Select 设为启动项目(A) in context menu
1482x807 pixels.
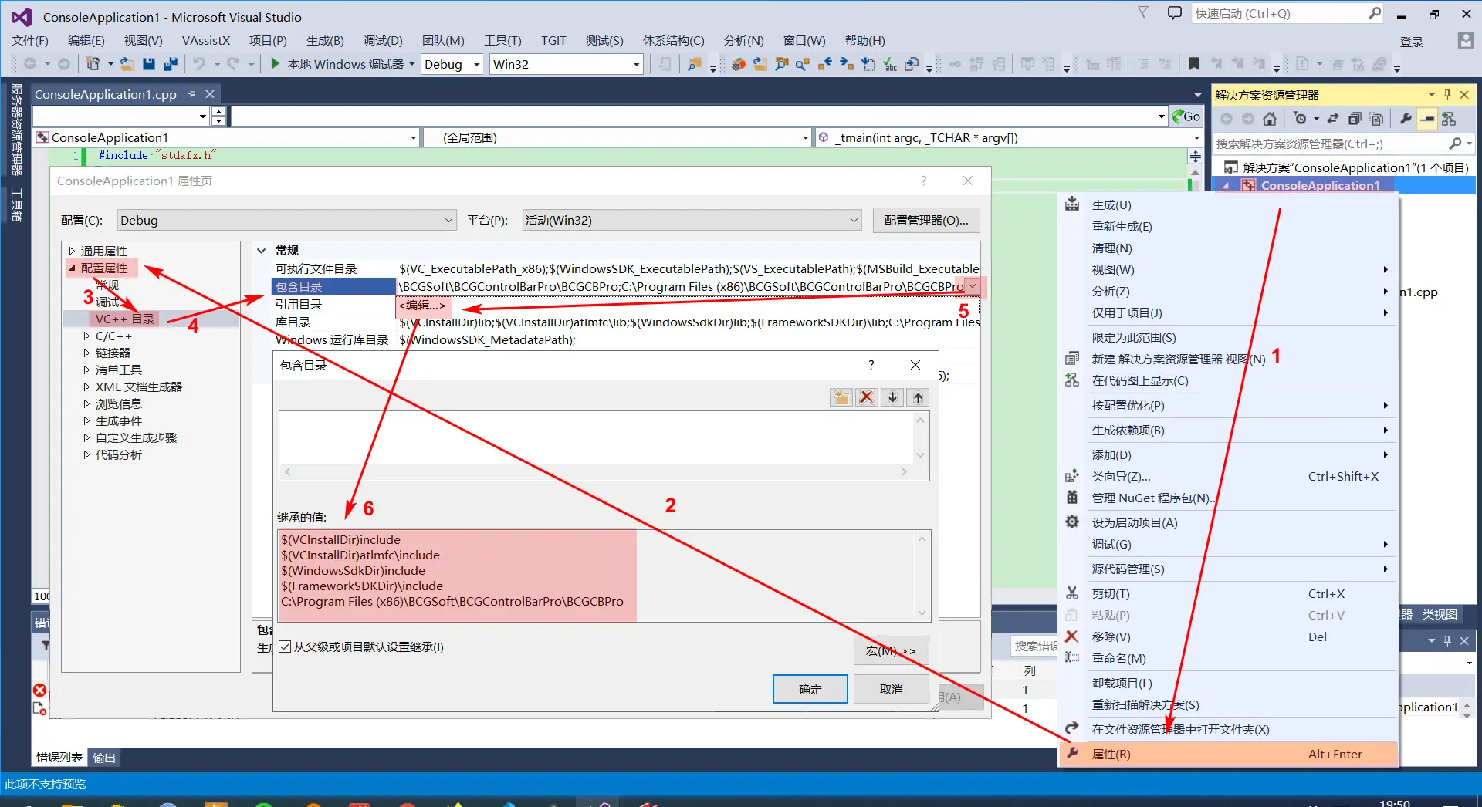click(1227, 522)
